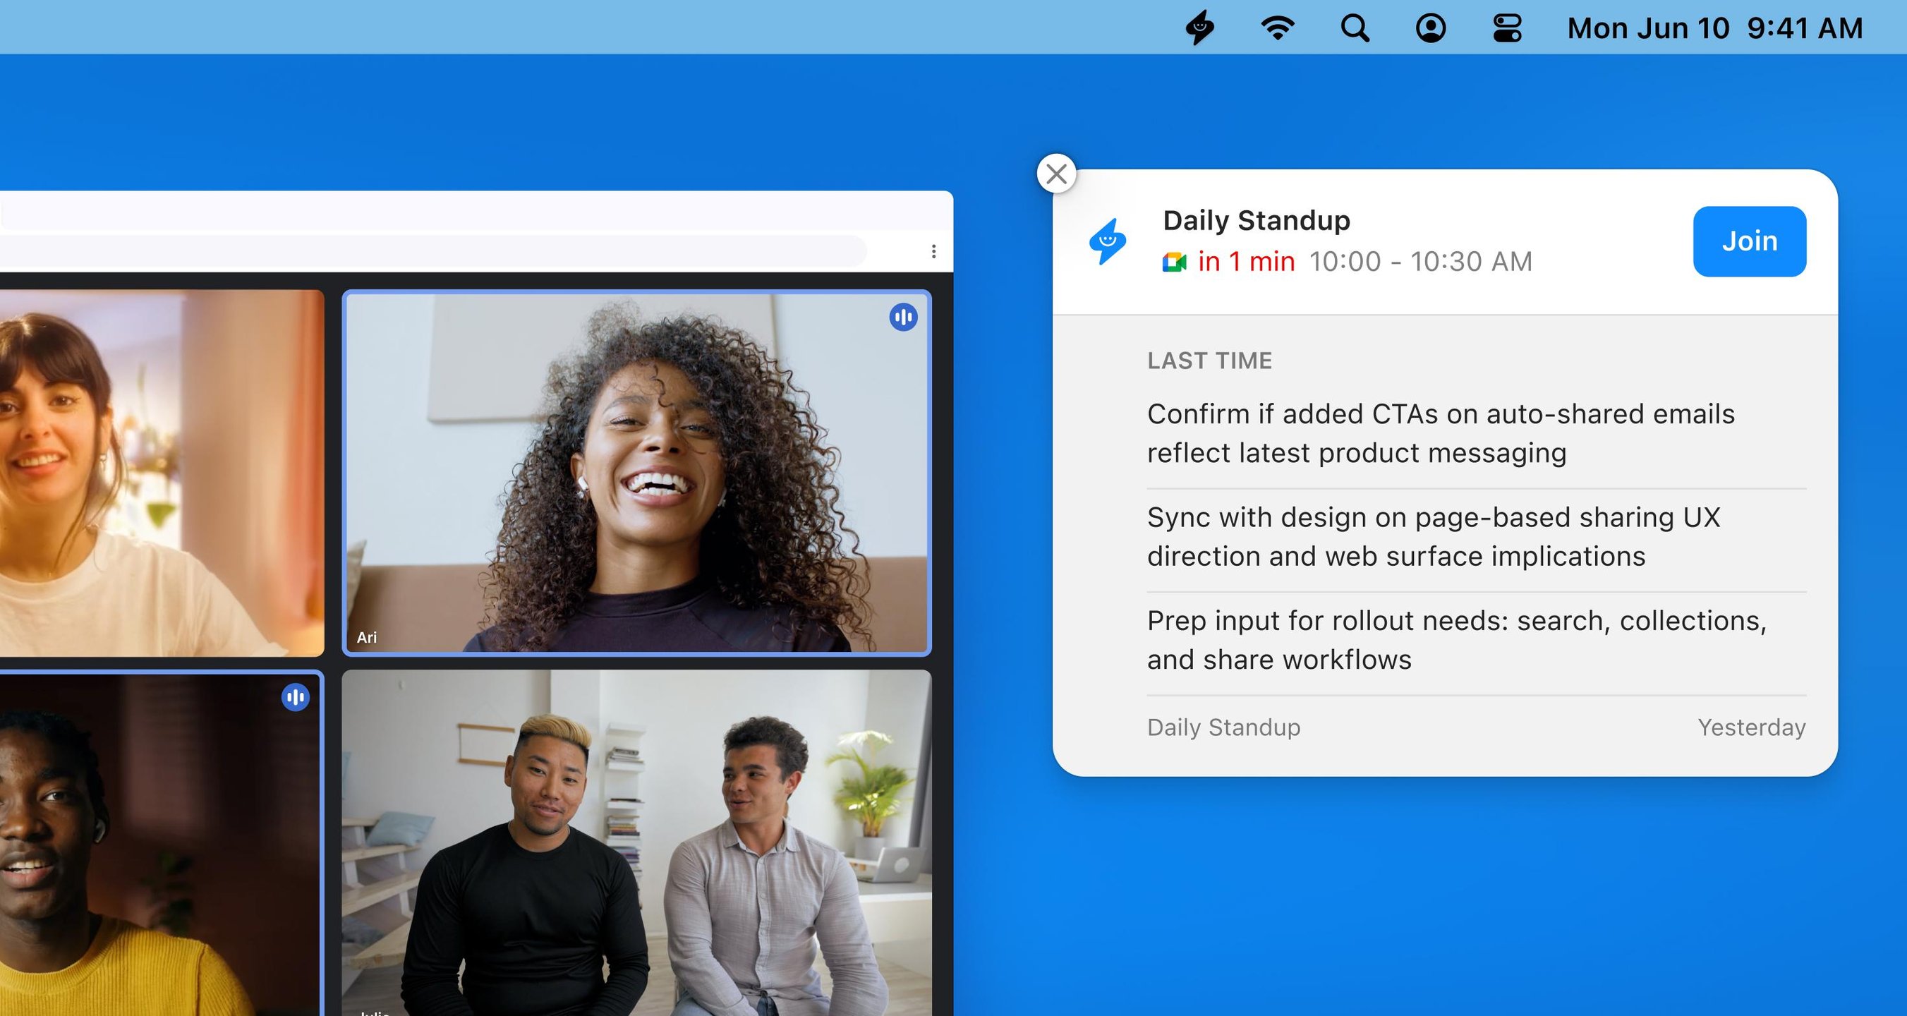Viewport: 1907px width, 1016px height.
Task: Open the 'Prep input for rollout needs' note
Action: (1456, 640)
